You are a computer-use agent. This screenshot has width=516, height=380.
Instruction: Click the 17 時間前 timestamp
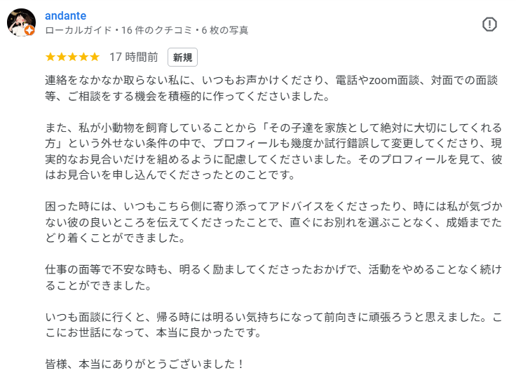[x=134, y=57]
